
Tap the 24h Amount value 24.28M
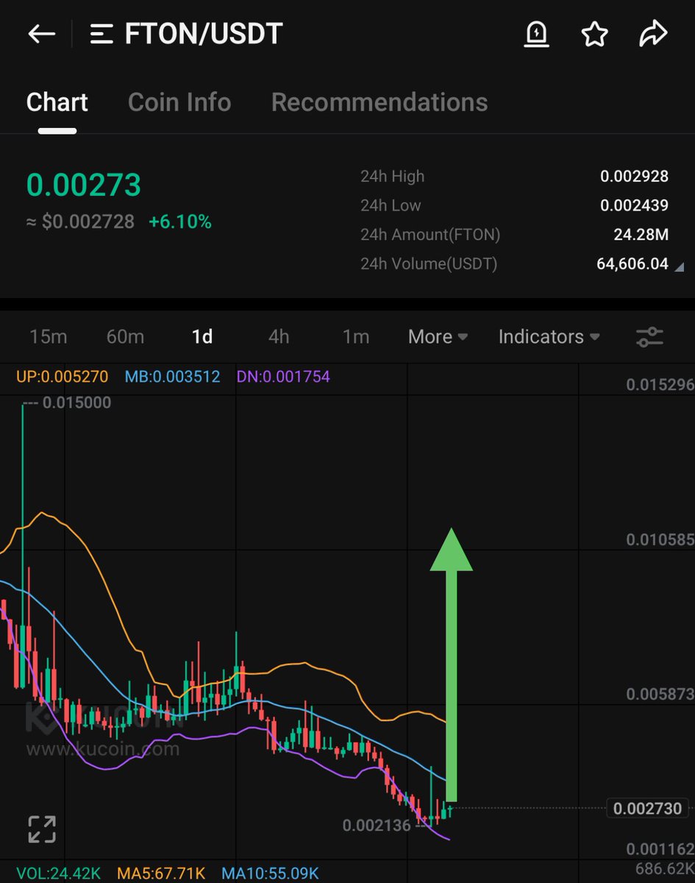(641, 235)
